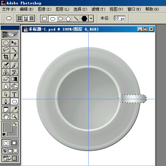This screenshot has height=166, width=166.
Task: Switch to Quick Mask mode
Action: click(14, 143)
